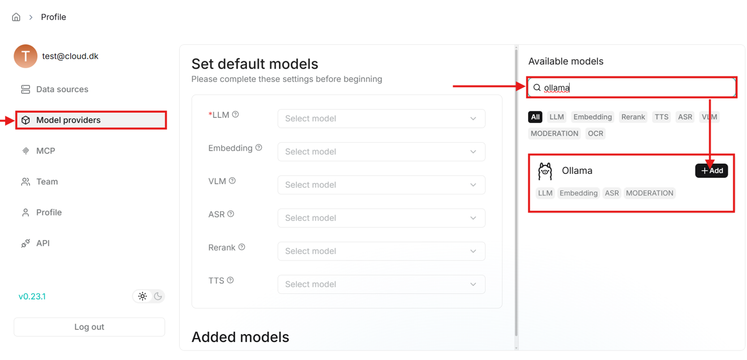Switch to light theme sun toggle

(142, 296)
